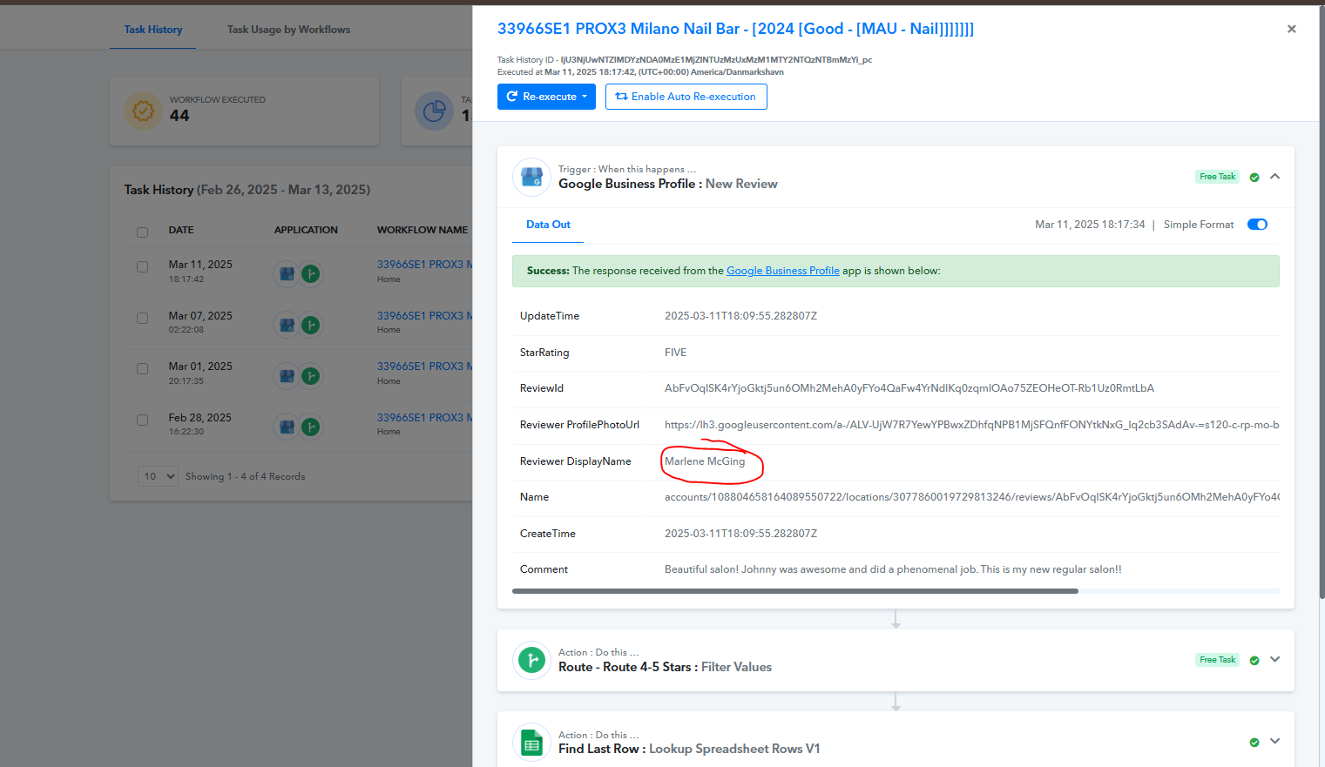This screenshot has height=767, width=1325.
Task: Click the Name accounts path value
Action: click(972, 497)
